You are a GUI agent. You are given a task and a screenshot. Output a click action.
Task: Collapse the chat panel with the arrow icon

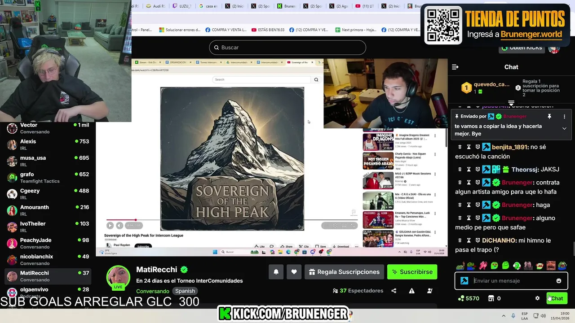[455, 67]
